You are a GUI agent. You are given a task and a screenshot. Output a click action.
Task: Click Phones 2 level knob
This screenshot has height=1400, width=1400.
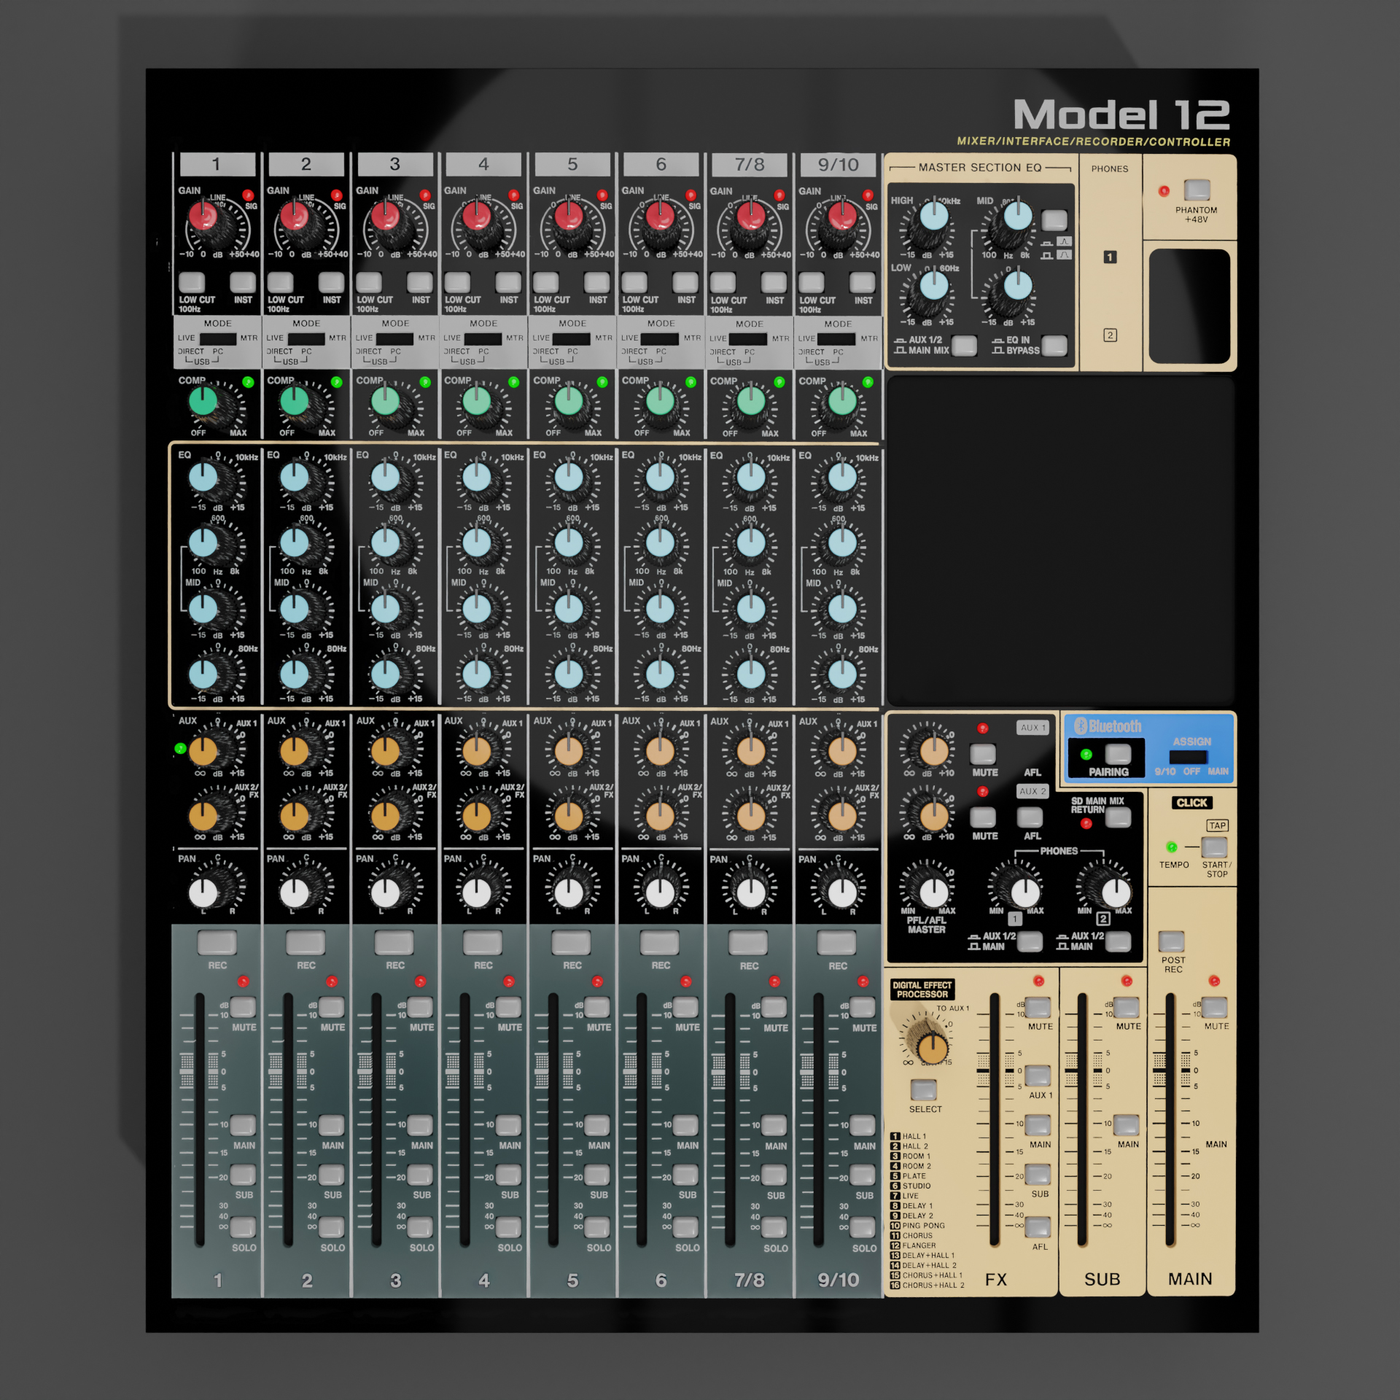(1115, 892)
